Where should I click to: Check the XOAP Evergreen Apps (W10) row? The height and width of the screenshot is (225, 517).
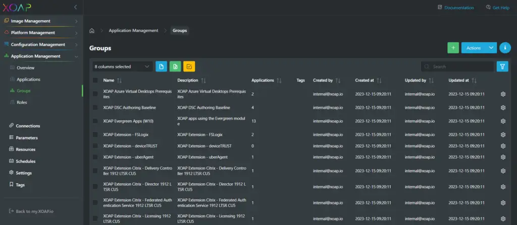(95, 121)
